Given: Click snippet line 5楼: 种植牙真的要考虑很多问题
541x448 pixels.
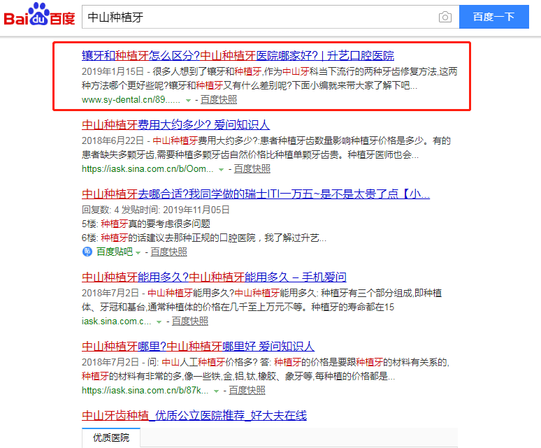Looking at the screenshot, I should tap(146, 224).
